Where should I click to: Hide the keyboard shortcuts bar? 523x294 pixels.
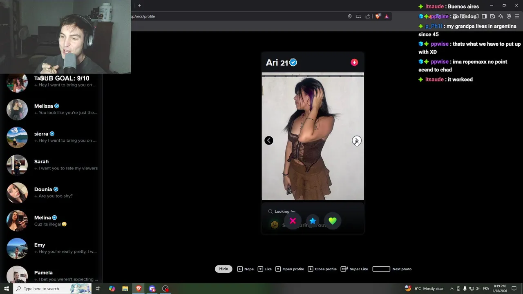point(224,269)
